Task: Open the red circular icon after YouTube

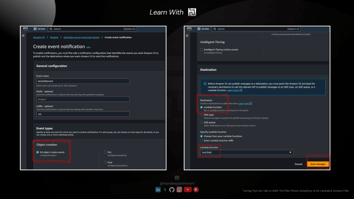Action: coord(196,190)
